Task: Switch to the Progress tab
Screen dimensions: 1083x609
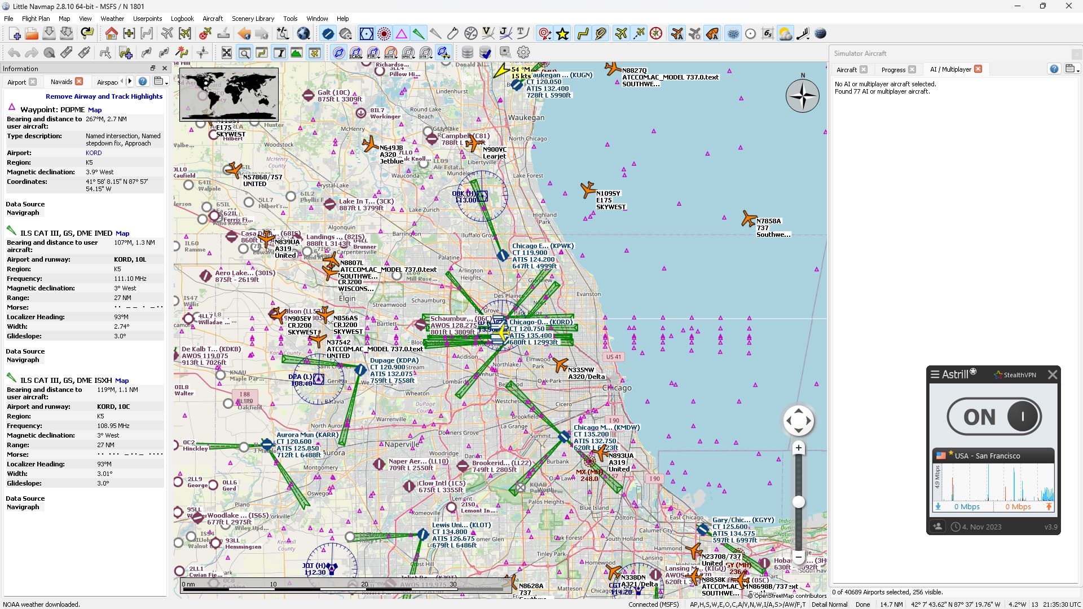Action: (x=893, y=69)
